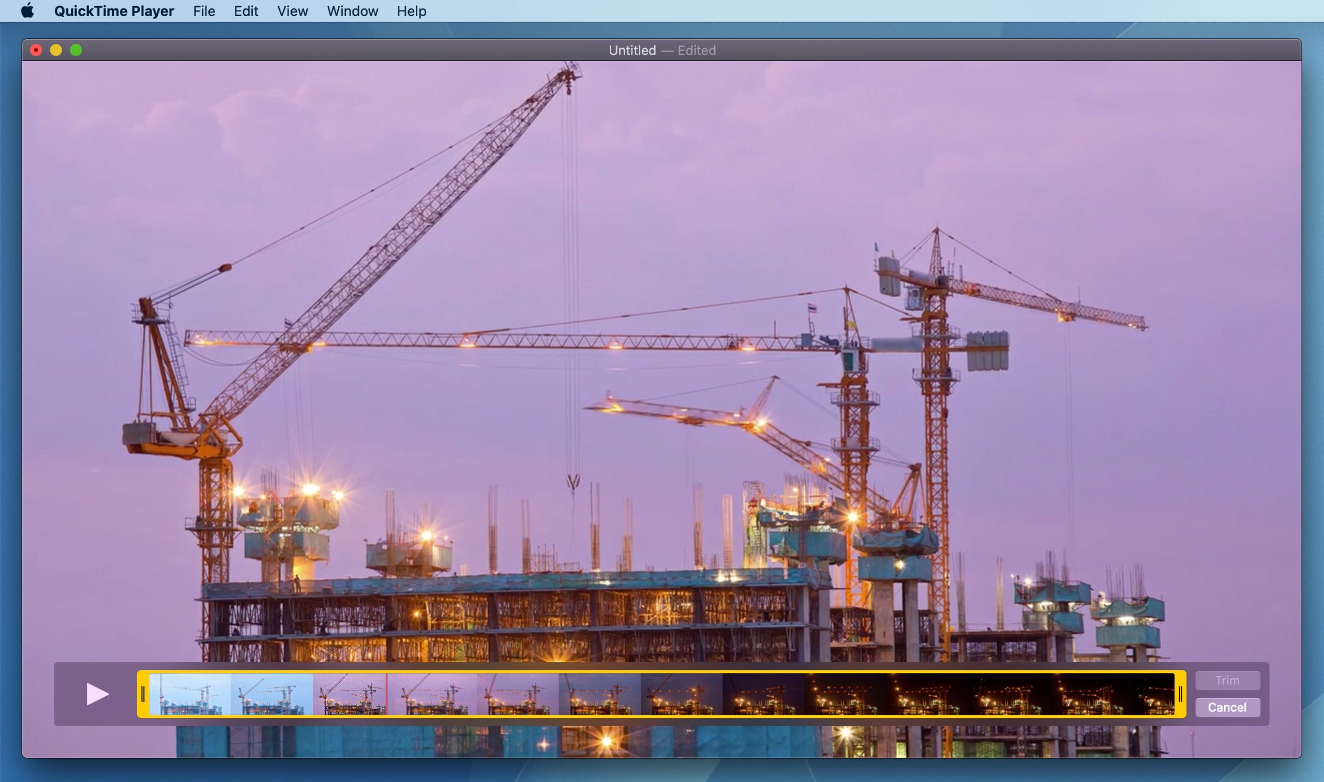Cancel the trim operation
Image resolution: width=1324 pixels, height=782 pixels.
[x=1227, y=707]
